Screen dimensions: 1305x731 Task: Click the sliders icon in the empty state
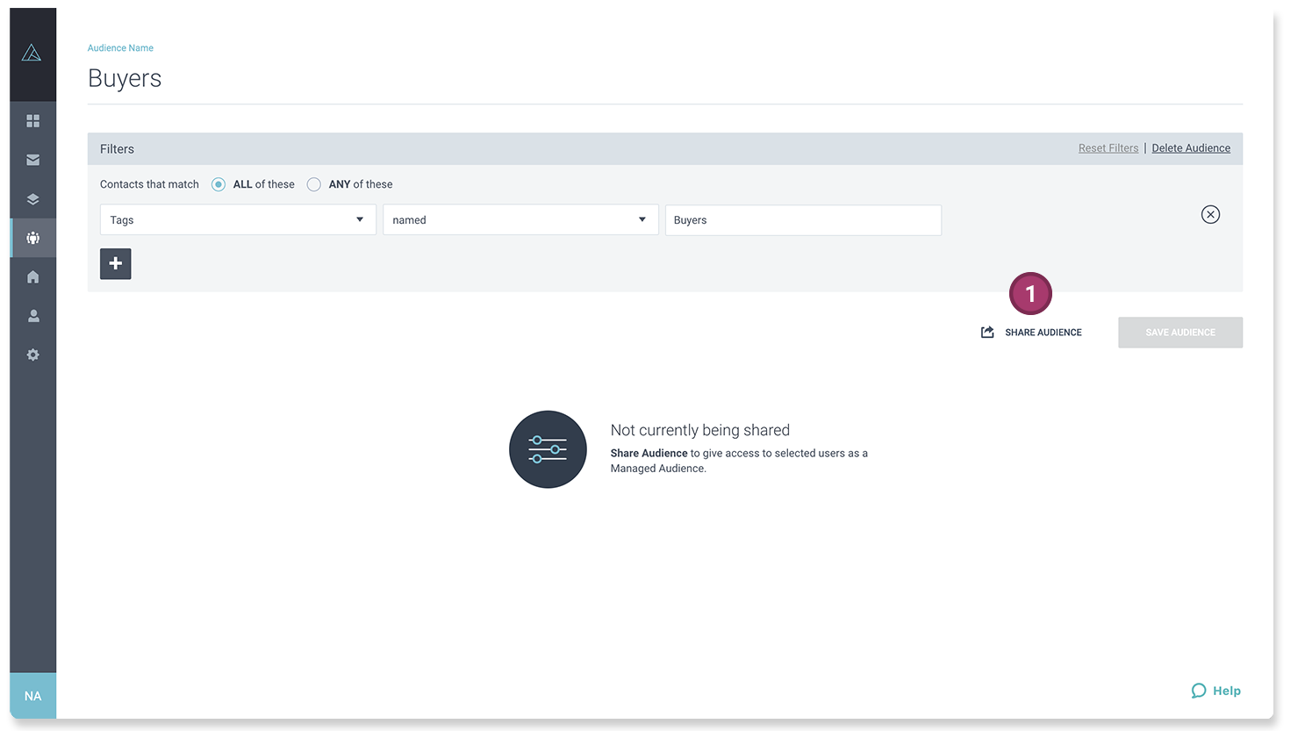[x=548, y=449]
